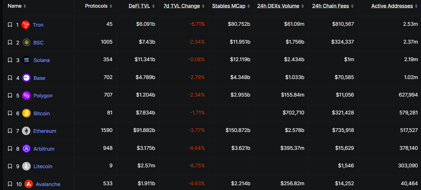Sort by the Protocols column arrows
421x190 pixels.
click(111, 6)
